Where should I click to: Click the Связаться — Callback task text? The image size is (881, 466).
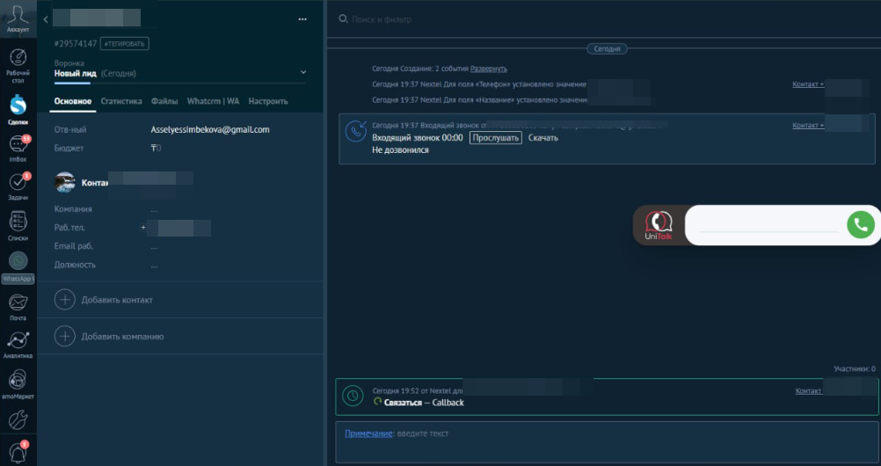pyautogui.click(x=424, y=403)
